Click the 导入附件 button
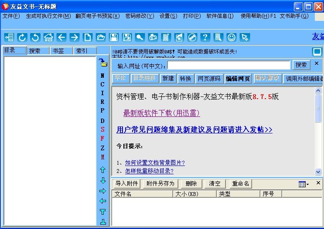 pyautogui.click(x=126, y=183)
